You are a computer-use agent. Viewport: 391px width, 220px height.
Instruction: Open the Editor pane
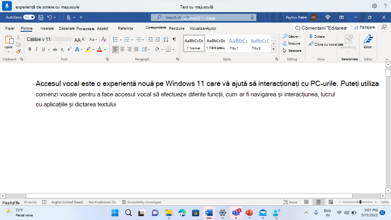coord(368,41)
